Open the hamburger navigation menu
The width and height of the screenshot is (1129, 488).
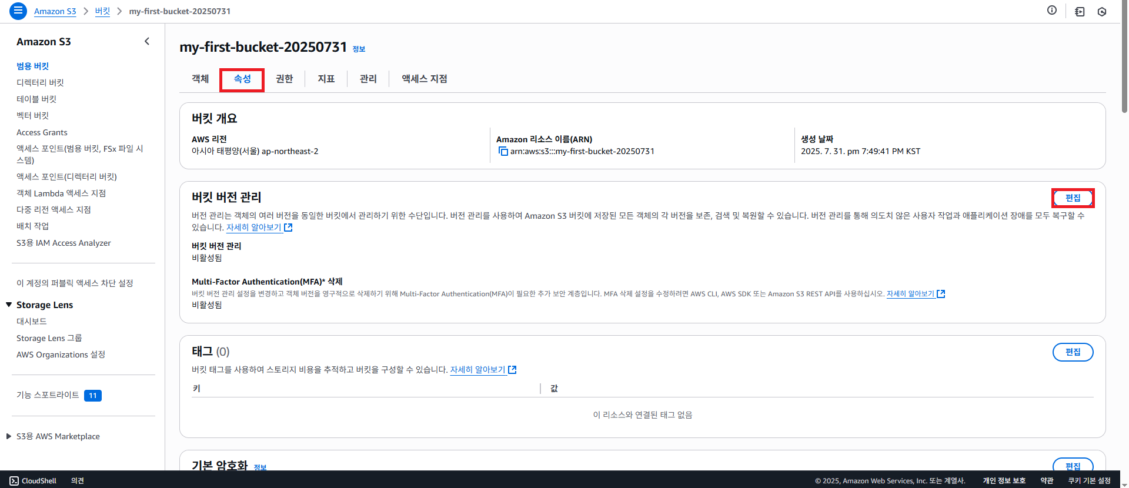pyautogui.click(x=18, y=11)
